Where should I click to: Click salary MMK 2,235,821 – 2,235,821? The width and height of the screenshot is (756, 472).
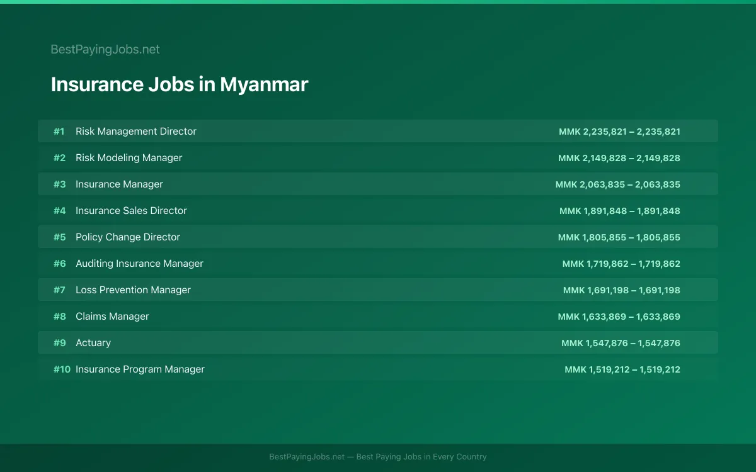click(619, 132)
